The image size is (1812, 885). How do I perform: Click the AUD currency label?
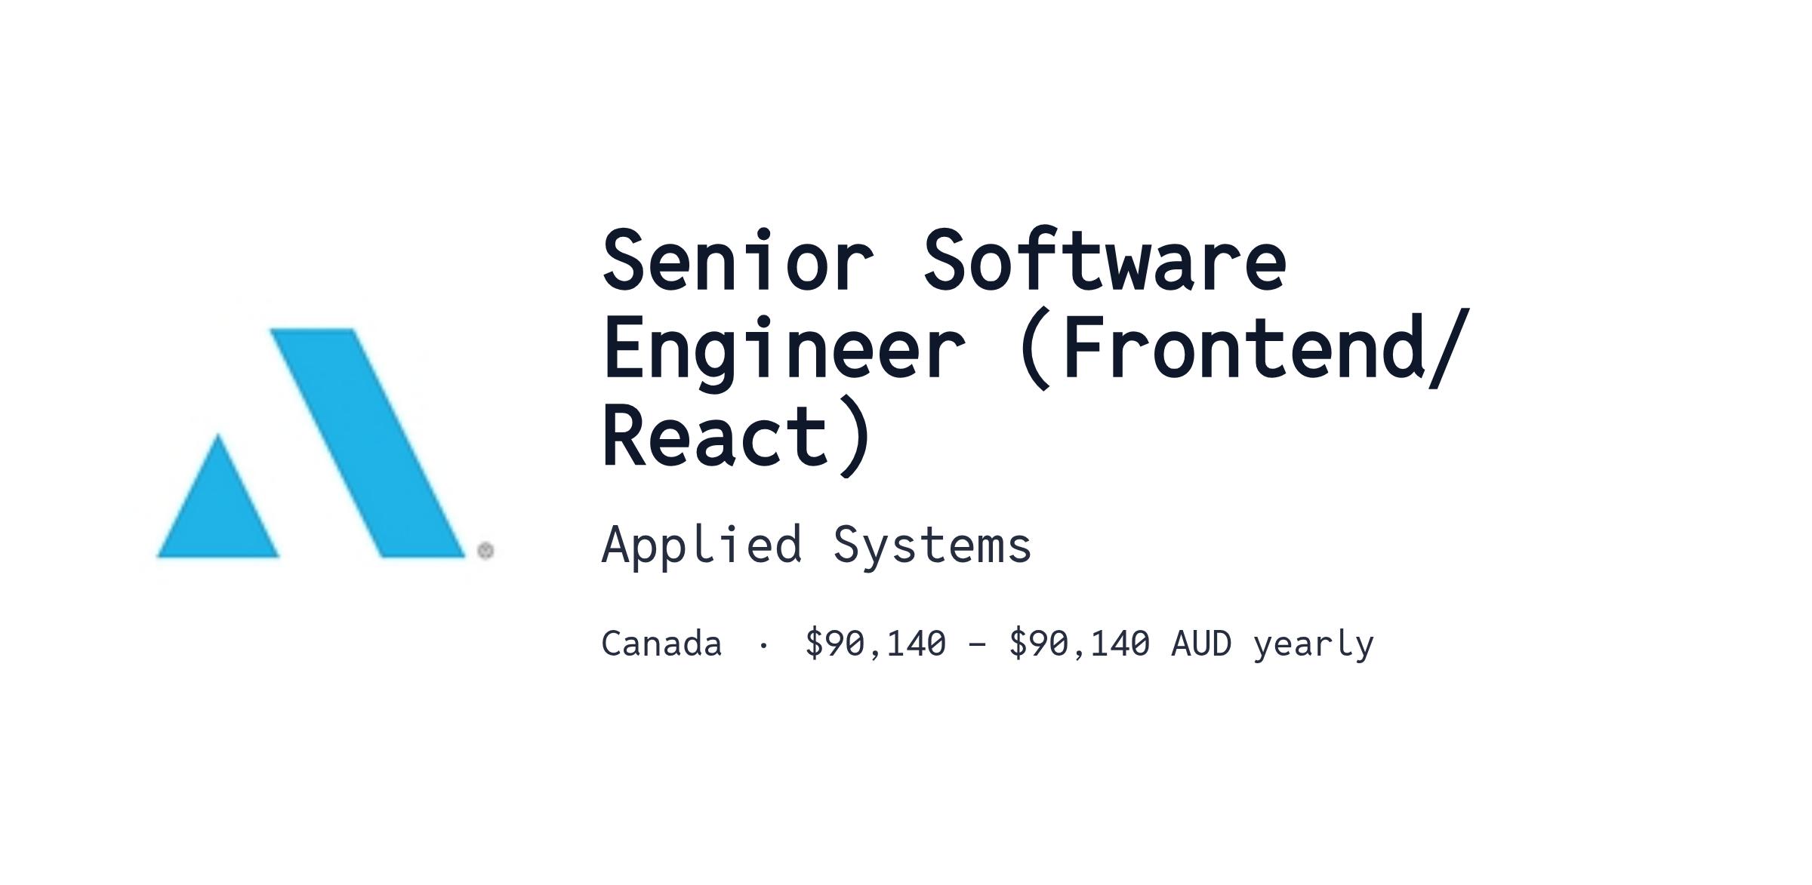pyautogui.click(x=1201, y=644)
